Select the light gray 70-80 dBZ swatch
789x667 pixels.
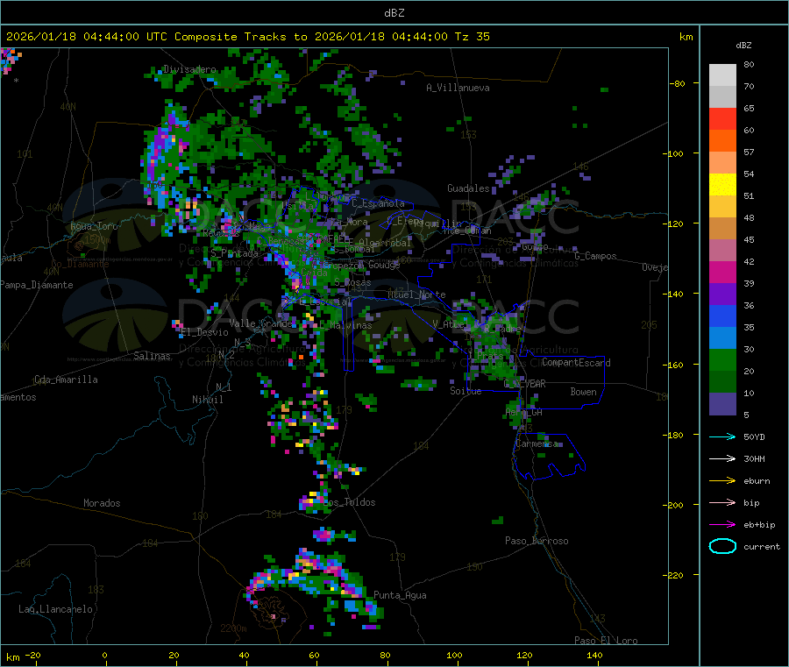722,75
